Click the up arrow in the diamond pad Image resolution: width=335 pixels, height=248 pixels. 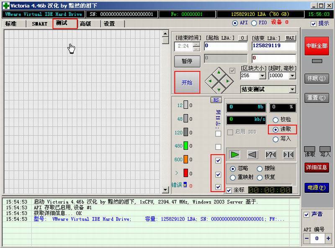219,72
